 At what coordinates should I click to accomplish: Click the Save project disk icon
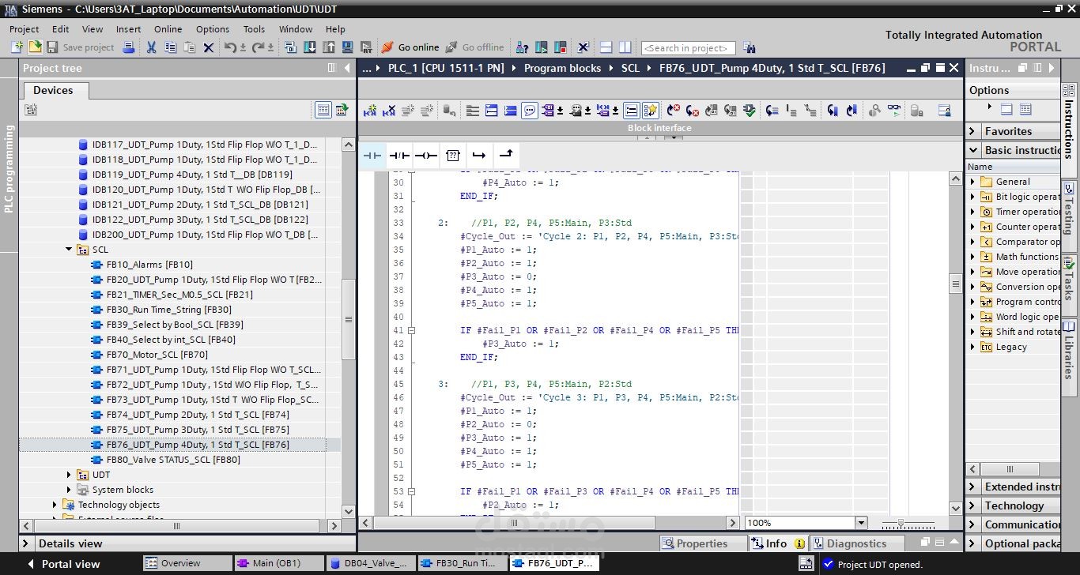tap(54, 47)
